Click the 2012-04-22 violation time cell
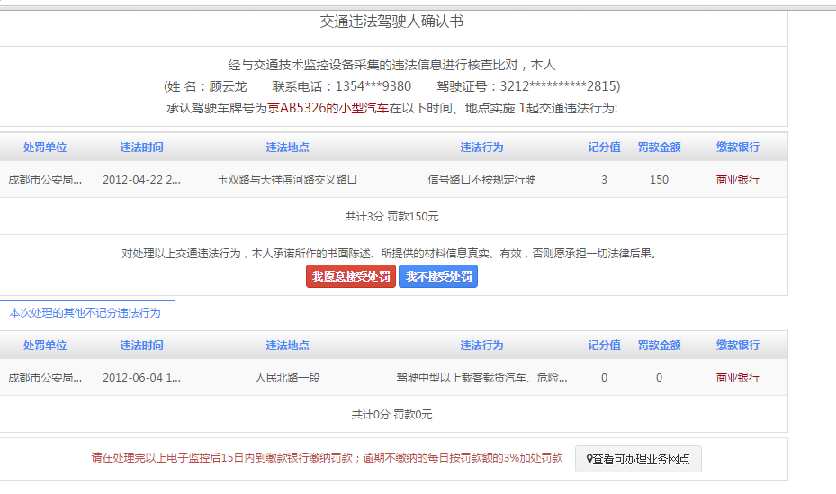 [x=141, y=180]
